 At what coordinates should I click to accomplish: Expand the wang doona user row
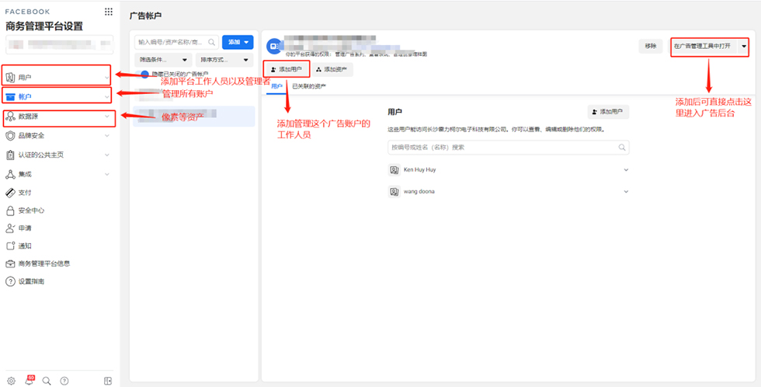[626, 191]
